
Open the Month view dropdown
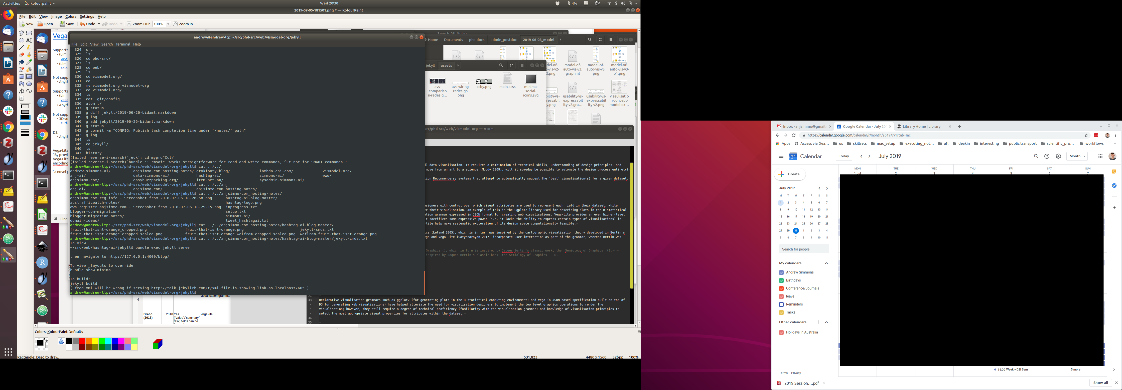[x=1077, y=156]
